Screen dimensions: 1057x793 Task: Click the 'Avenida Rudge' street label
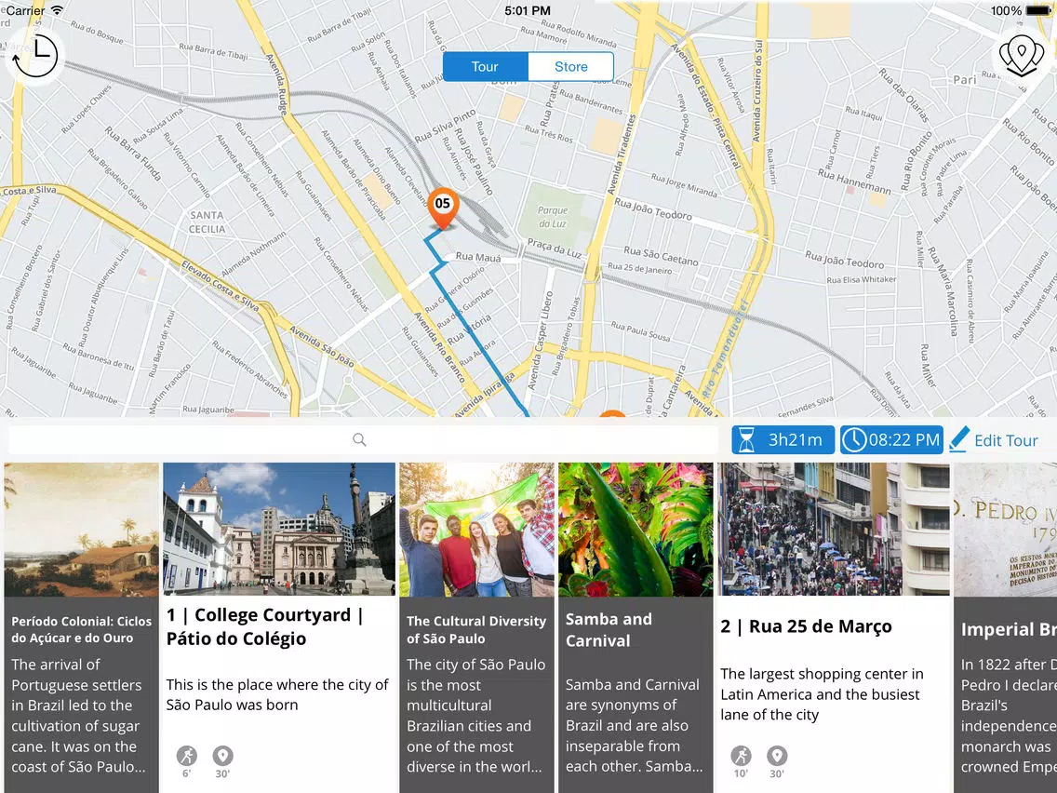pos(276,83)
